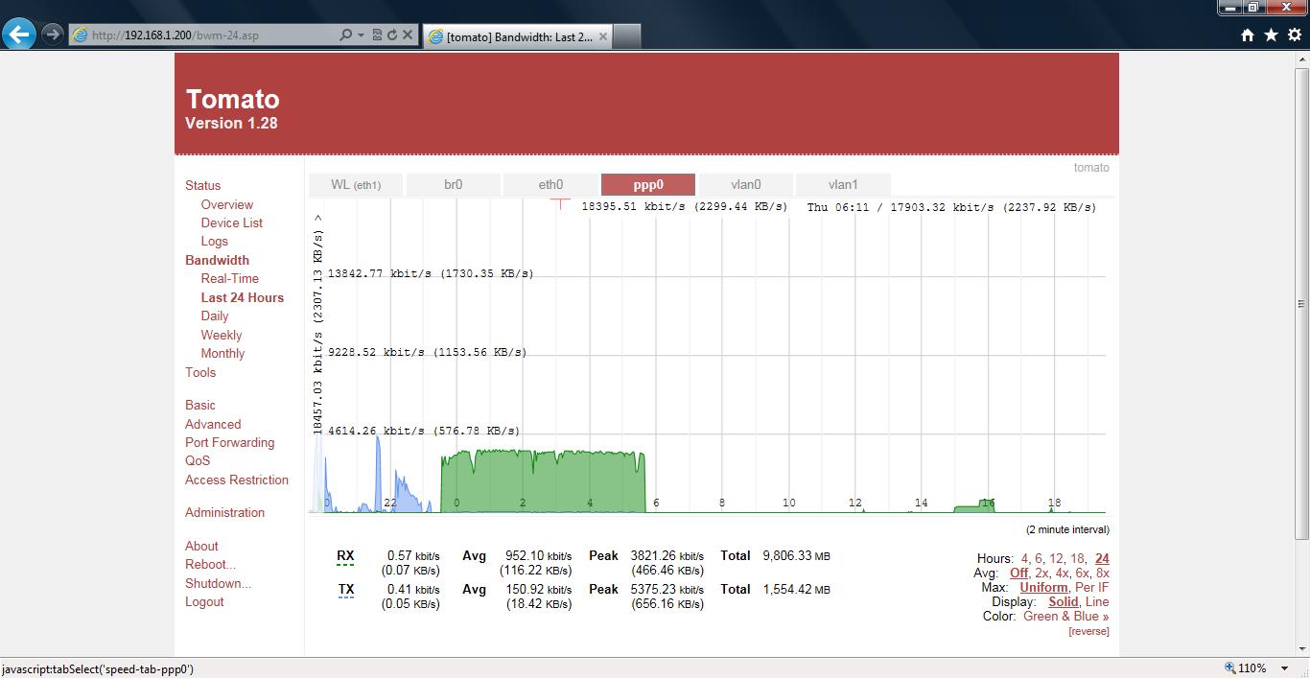Image resolution: width=1310 pixels, height=679 pixels.
Task: Switch to the WL (eth1) interface tab
Action: tap(356, 185)
